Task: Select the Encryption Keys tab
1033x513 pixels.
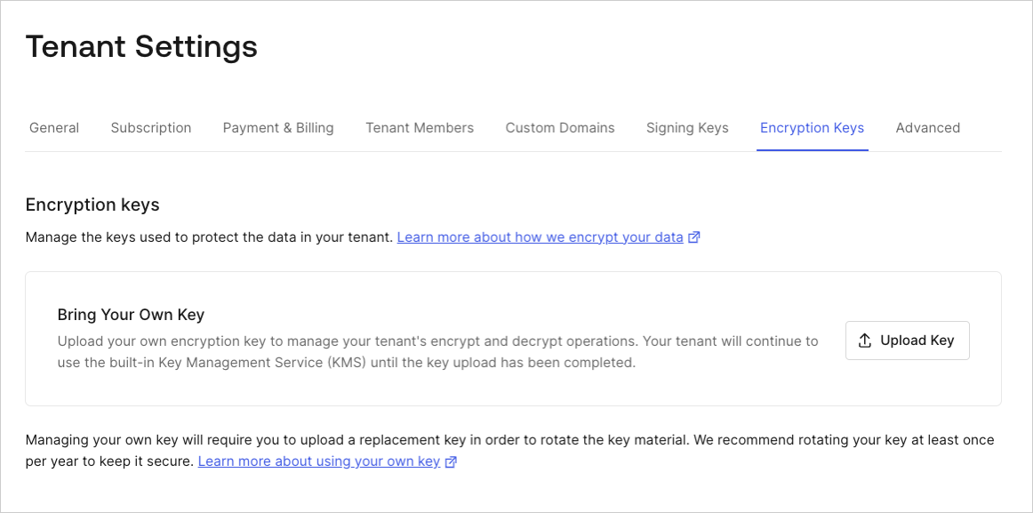Action: [812, 127]
